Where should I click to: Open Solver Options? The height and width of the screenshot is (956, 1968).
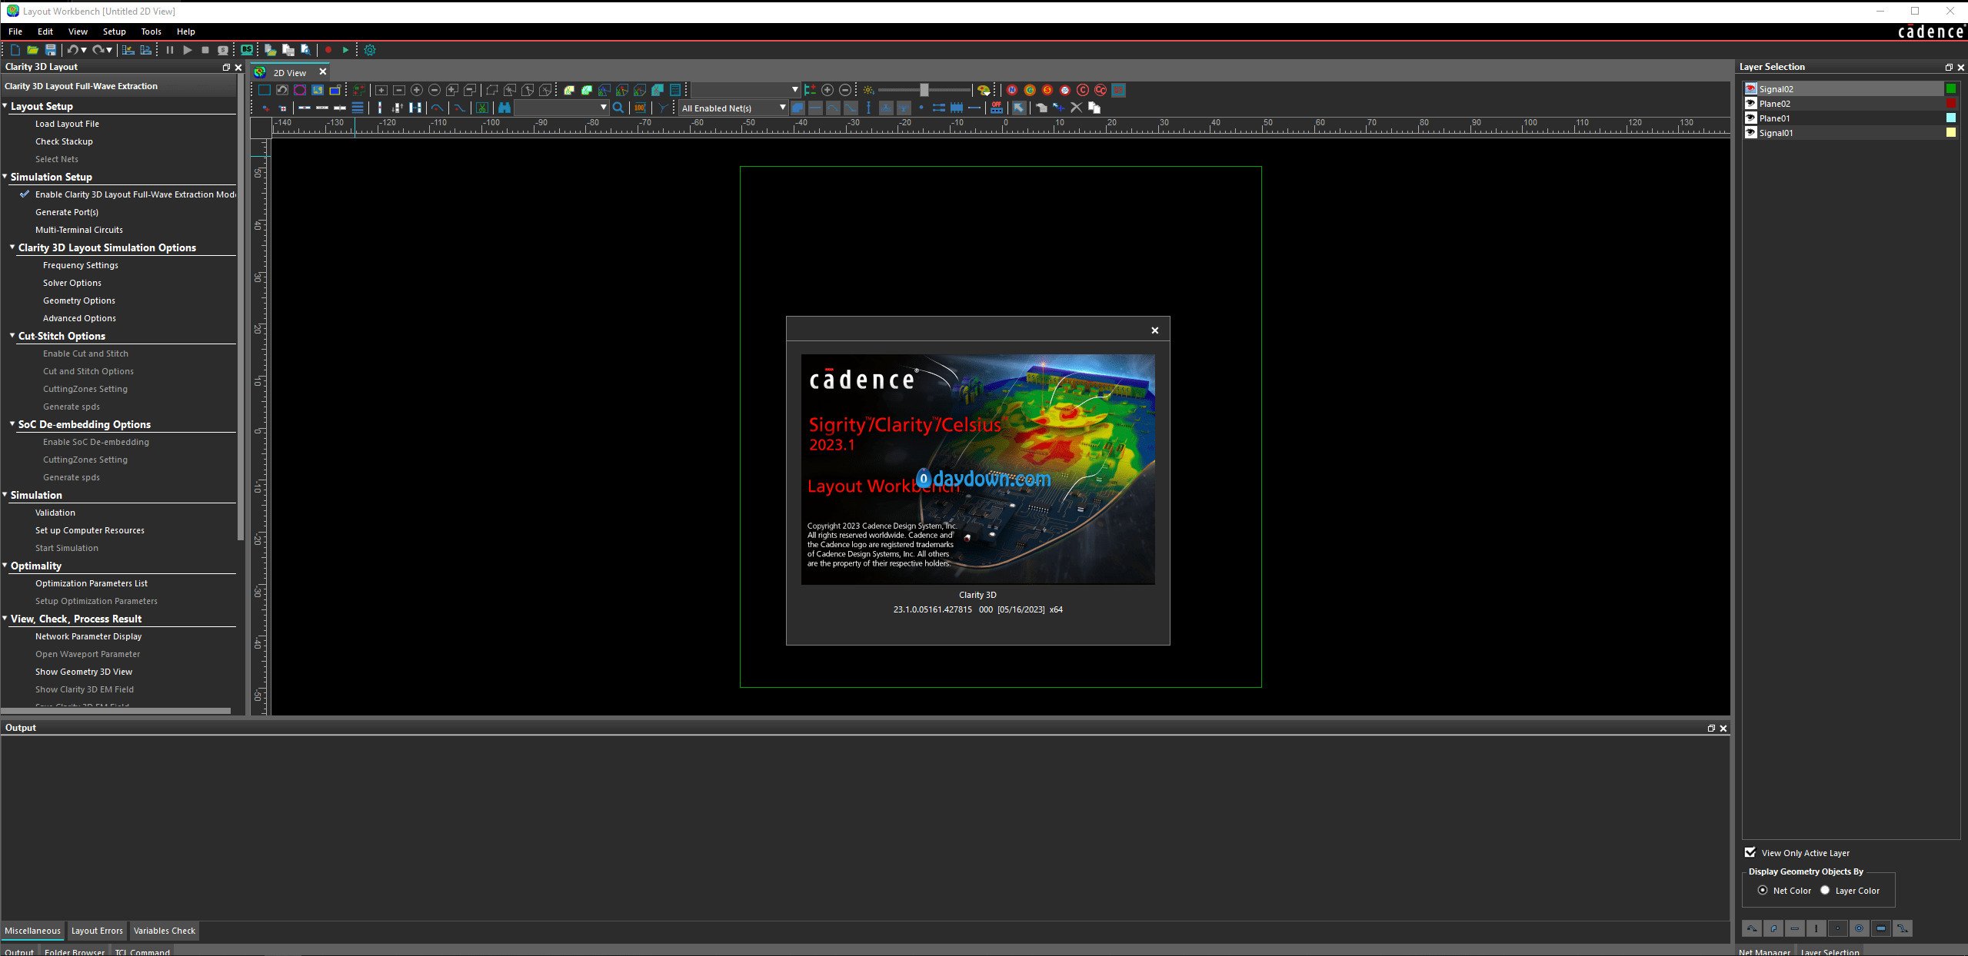pos(72,283)
